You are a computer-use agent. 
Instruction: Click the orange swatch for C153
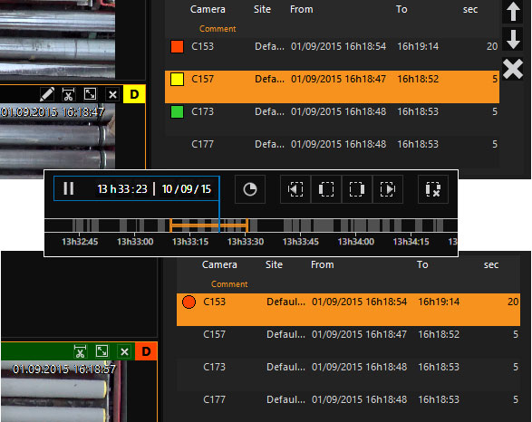click(x=177, y=46)
